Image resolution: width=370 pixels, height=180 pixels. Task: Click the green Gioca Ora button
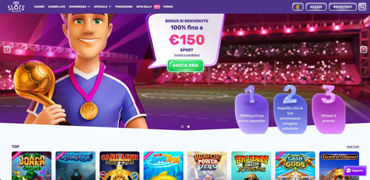point(185,66)
